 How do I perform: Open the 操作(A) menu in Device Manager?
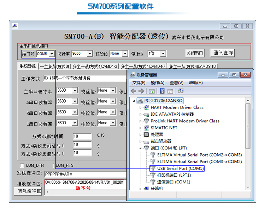point(157,82)
